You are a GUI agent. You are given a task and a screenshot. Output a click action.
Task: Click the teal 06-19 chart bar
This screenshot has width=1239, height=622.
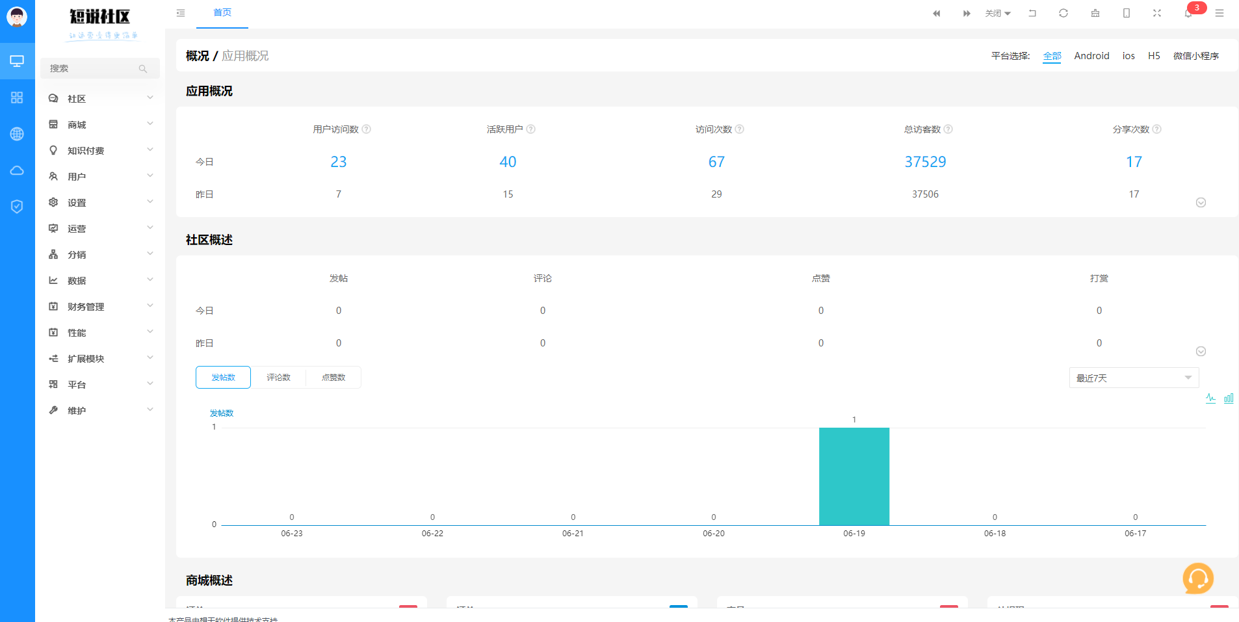click(854, 476)
